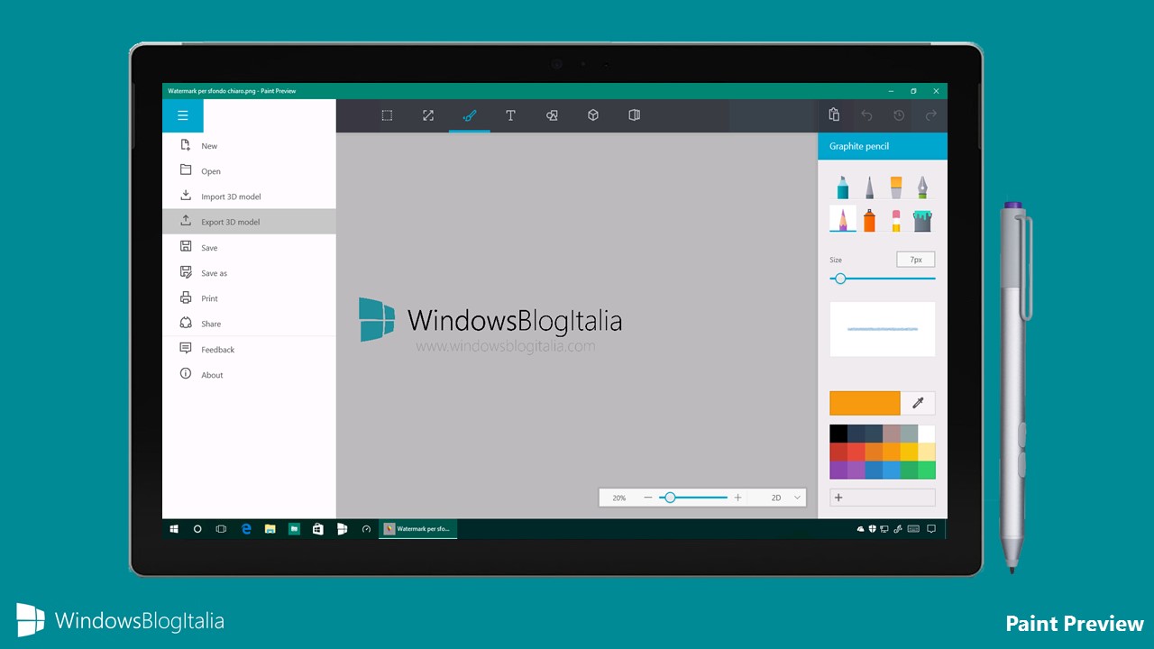
Task: Open Task View on the taskbar
Action: click(221, 529)
